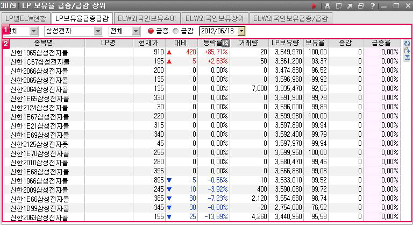Select the row 신한1966삼성전자콜

pyautogui.click(x=202, y=180)
